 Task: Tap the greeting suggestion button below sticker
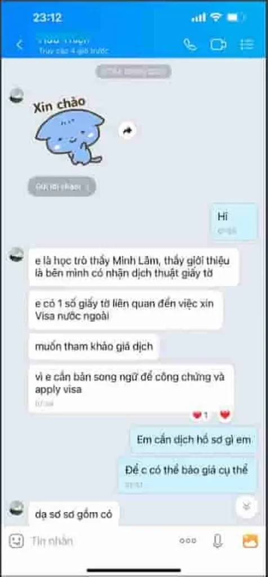62,187
